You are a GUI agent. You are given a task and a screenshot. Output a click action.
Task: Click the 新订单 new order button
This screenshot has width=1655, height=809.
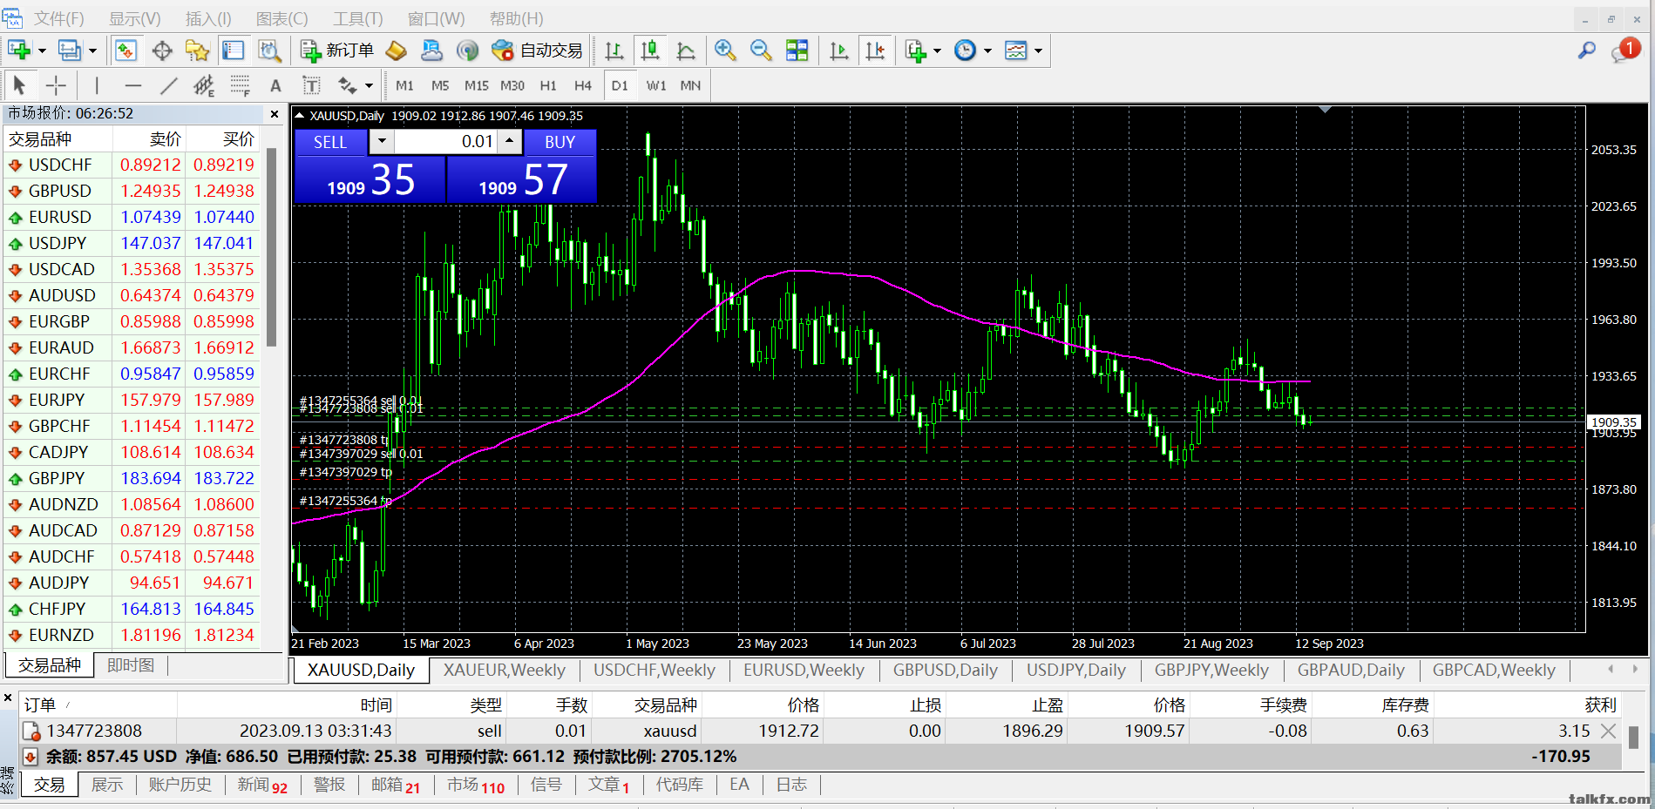336,51
